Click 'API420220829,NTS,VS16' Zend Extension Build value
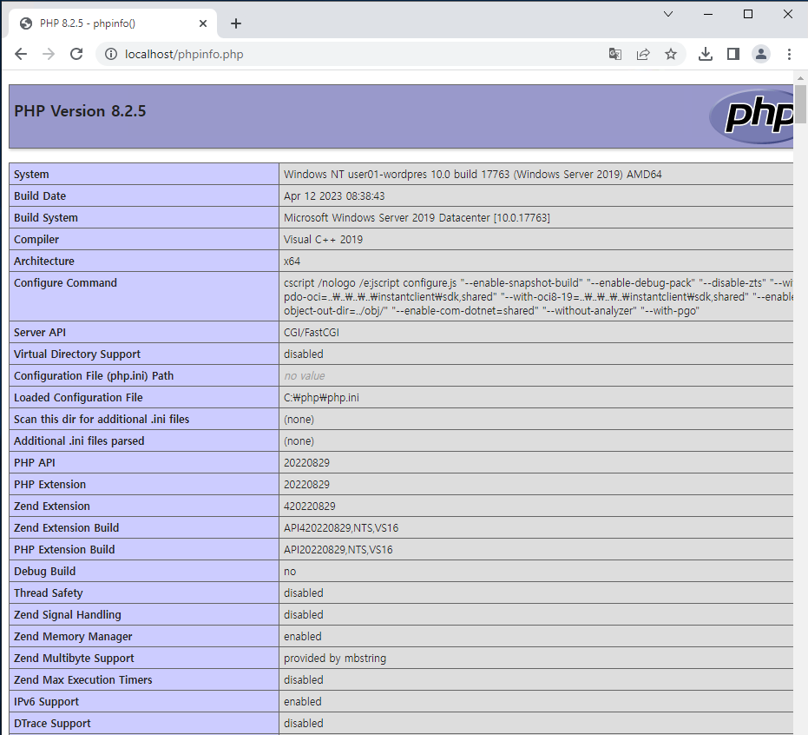Image resolution: width=808 pixels, height=735 pixels. [x=340, y=527]
